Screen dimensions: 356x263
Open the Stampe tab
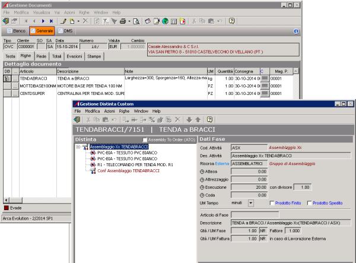point(94,56)
